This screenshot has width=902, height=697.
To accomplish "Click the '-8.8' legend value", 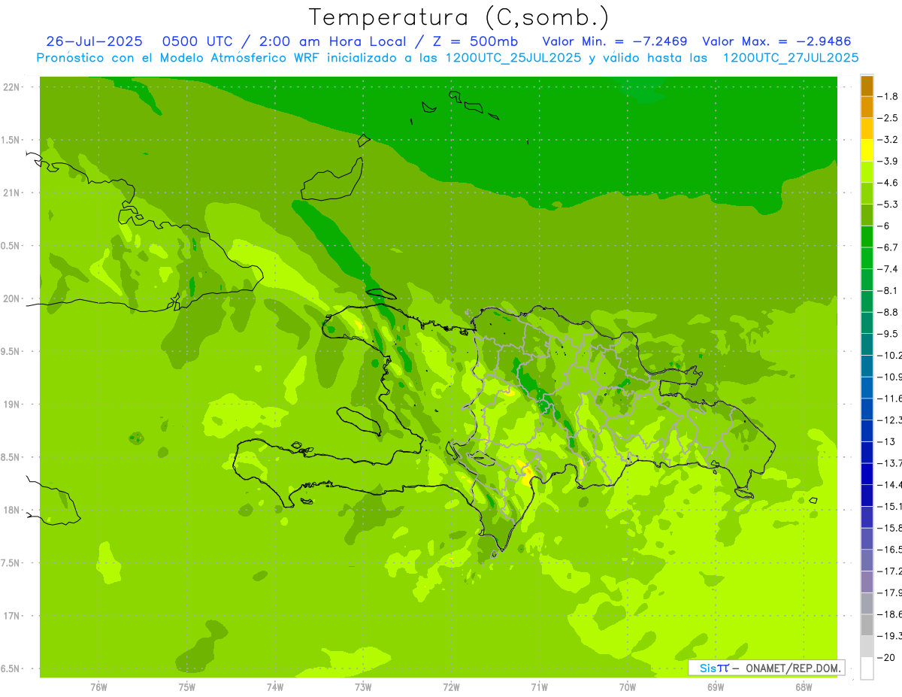I will pyautogui.click(x=889, y=312).
